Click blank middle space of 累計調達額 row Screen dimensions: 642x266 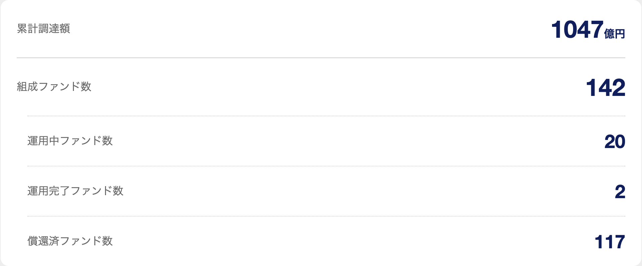click(311, 29)
